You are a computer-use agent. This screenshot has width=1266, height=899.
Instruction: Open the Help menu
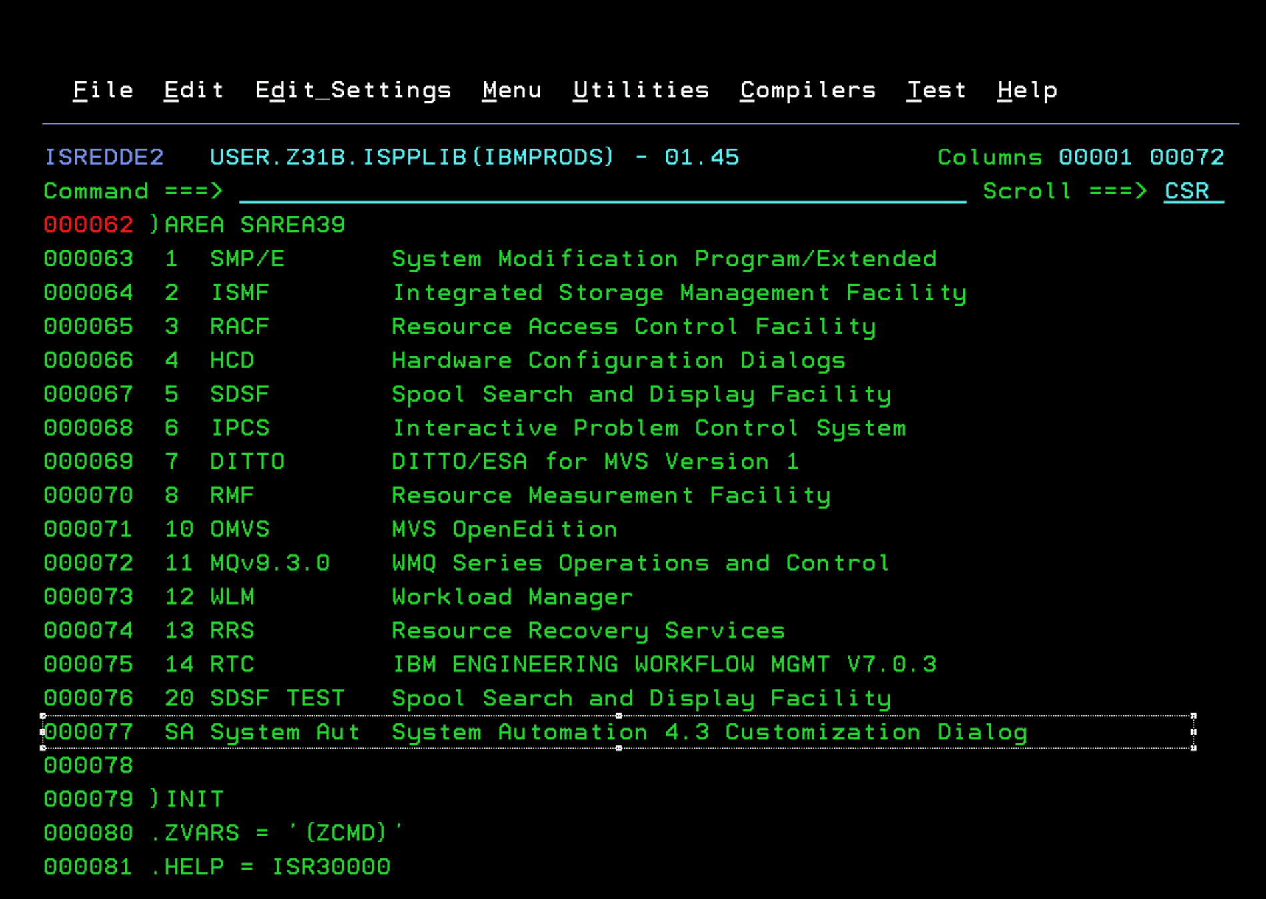[x=1027, y=90]
